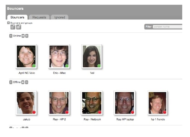190x137 pixels.
Task: Click the red status dot on Ray - Netbook
Action: tap(99, 112)
